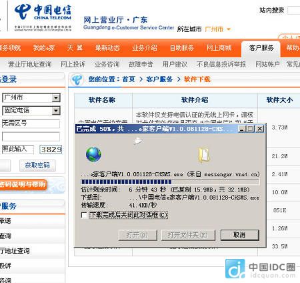Switch to the 客户服务 tab

[x=261, y=48]
